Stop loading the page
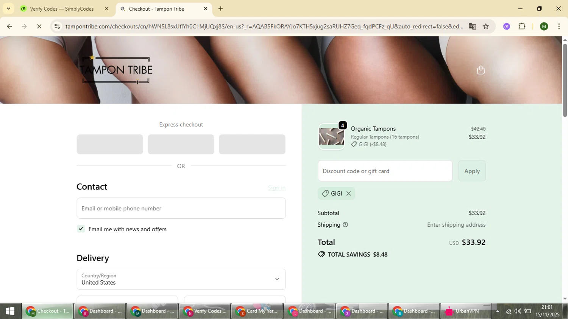The height and width of the screenshot is (319, 568). [x=39, y=26]
